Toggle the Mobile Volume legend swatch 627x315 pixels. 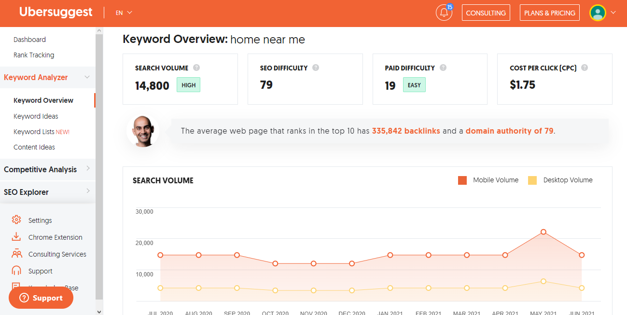(x=462, y=180)
